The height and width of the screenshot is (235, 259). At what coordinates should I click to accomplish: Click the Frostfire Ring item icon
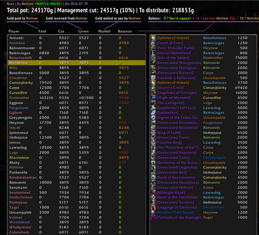point(153,142)
